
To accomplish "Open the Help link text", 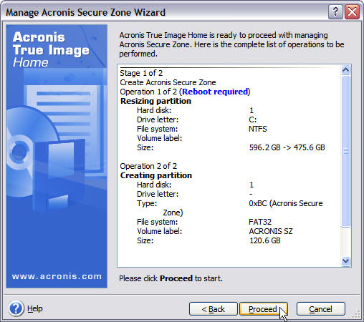I will pos(35,308).
